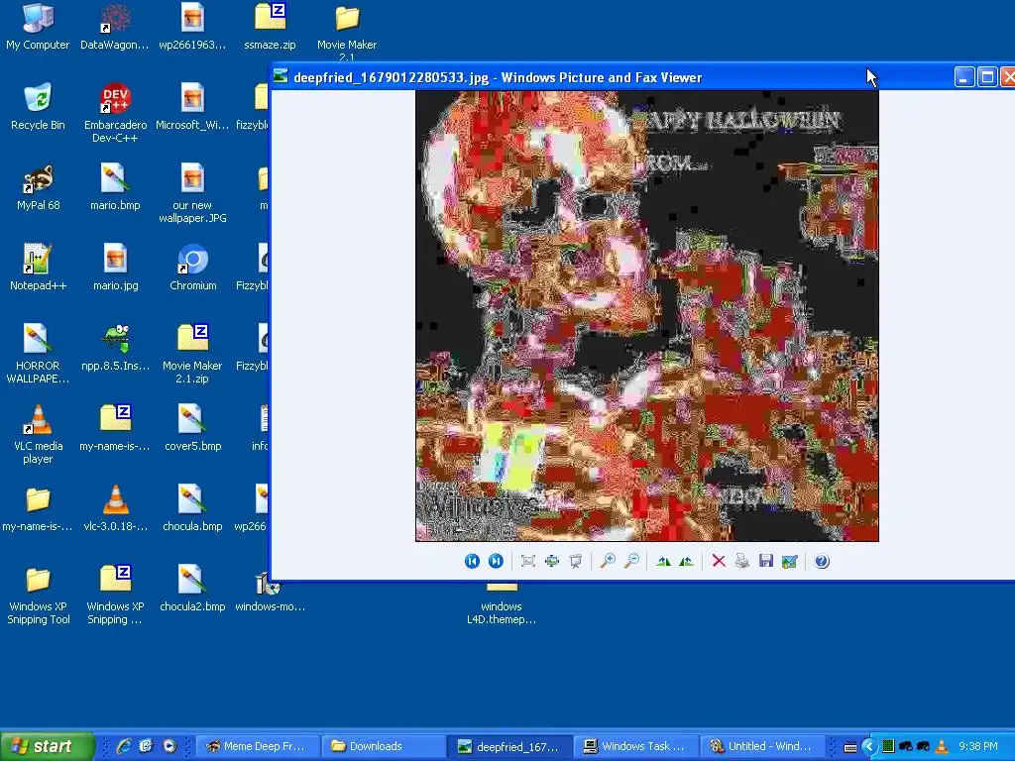1015x761 pixels.
Task: Show image at Actual Size
Action: click(x=551, y=561)
